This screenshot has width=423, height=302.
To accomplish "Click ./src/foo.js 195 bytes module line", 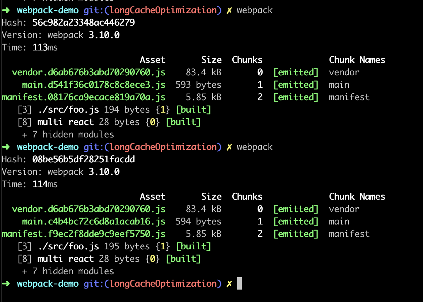I will pyautogui.click(x=114, y=246).
